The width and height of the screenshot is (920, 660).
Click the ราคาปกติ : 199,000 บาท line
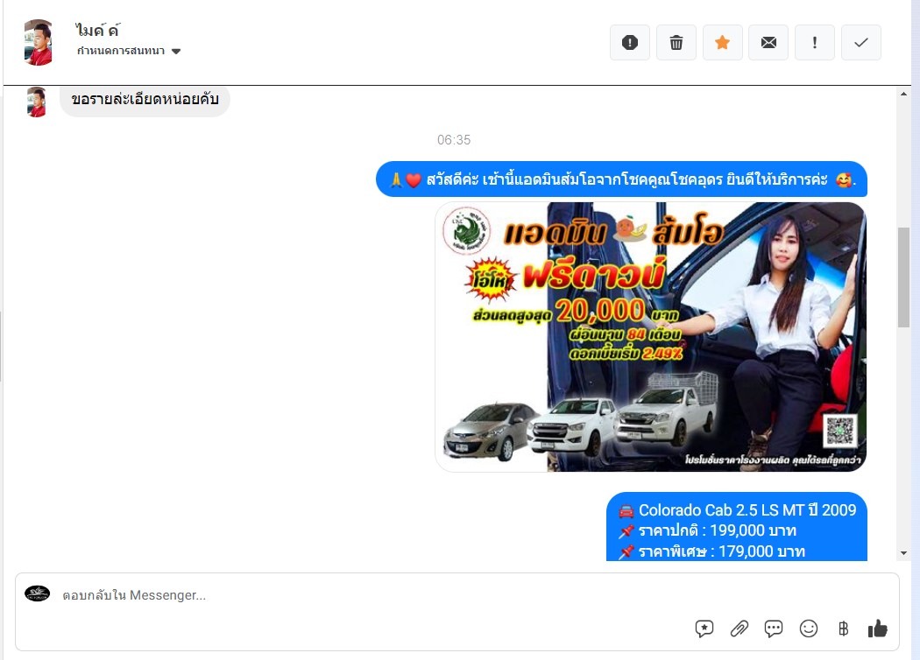(x=708, y=530)
